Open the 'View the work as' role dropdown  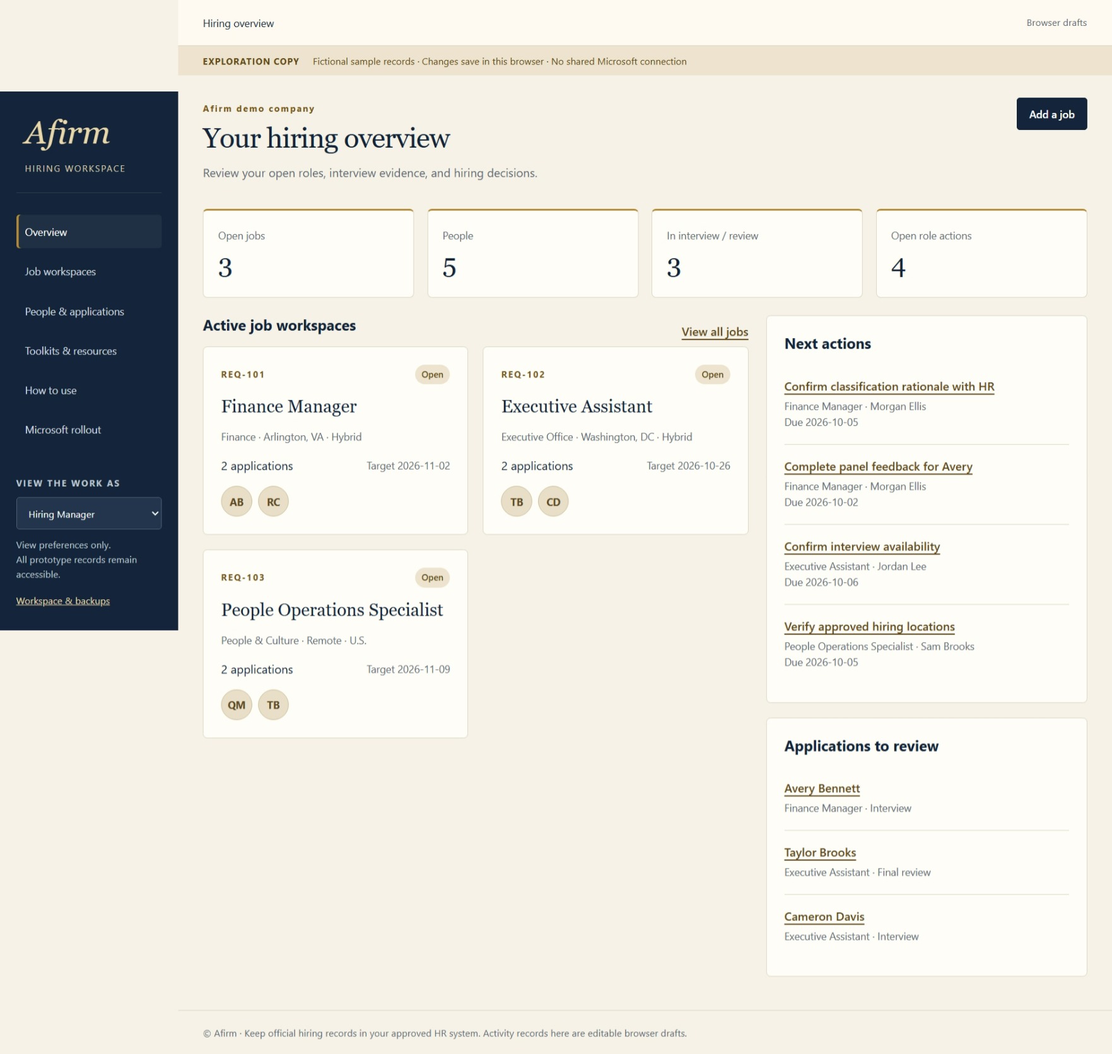[89, 513]
